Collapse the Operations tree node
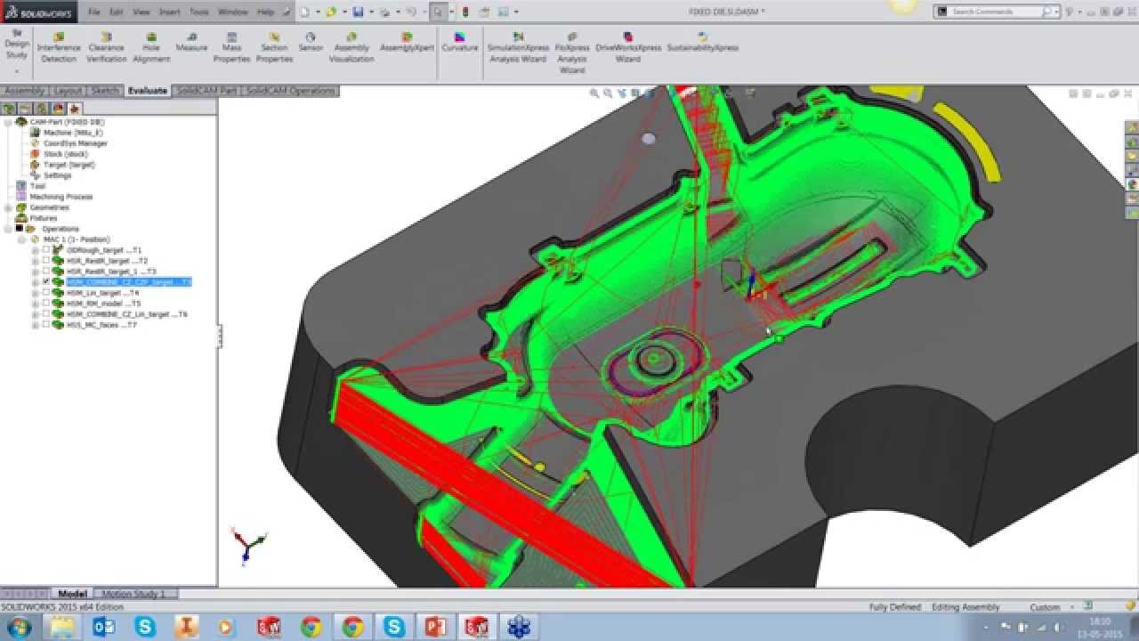This screenshot has height=641, width=1139. pyautogui.click(x=8, y=229)
